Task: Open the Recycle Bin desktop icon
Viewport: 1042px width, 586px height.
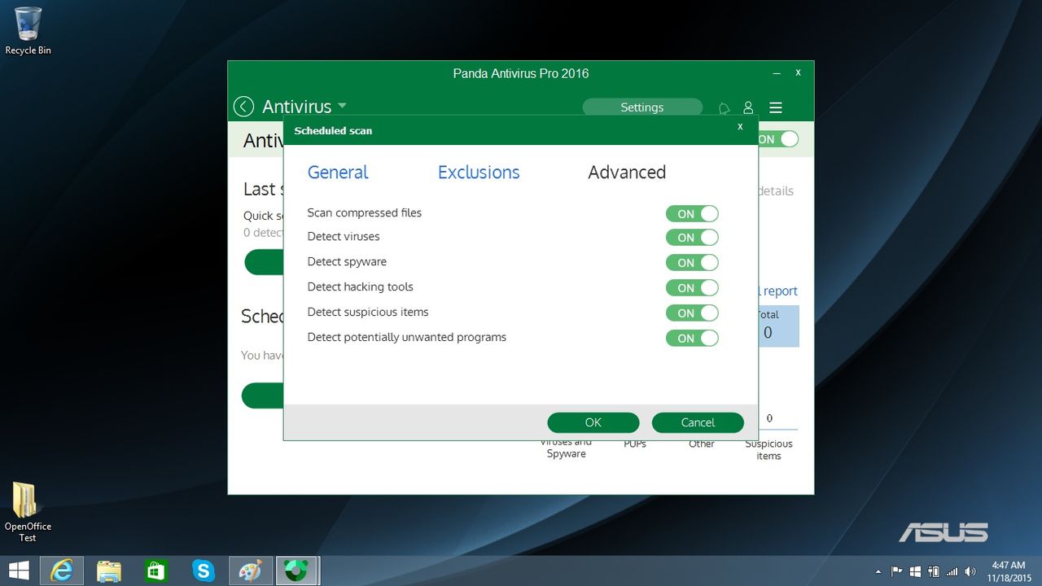Action: coord(28,31)
